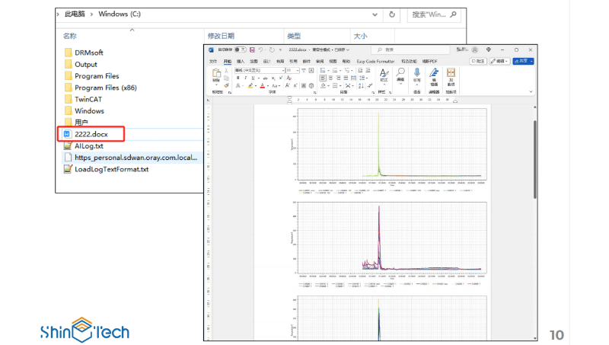Toggle Align Left paragraph alignment
Image resolution: width=609 pixels, height=345 pixels.
click(x=323, y=78)
